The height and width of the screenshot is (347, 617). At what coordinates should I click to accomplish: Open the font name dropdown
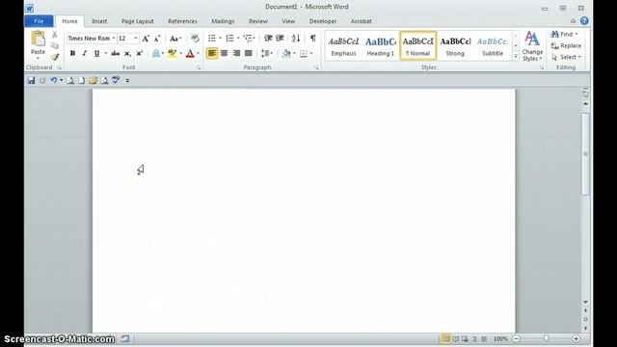coord(114,39)
